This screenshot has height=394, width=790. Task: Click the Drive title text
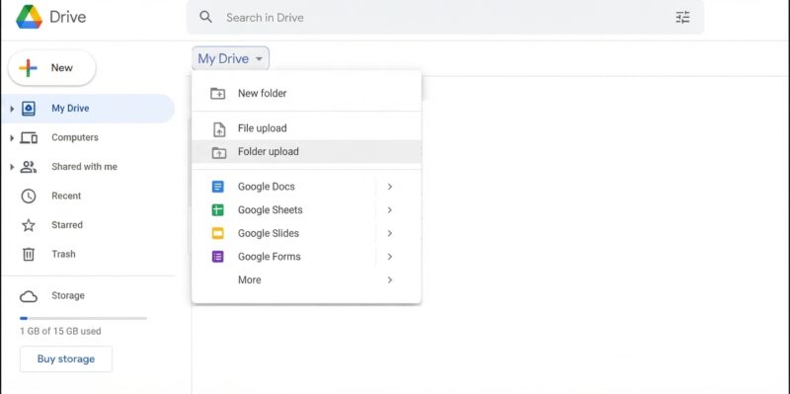point(68,17)
